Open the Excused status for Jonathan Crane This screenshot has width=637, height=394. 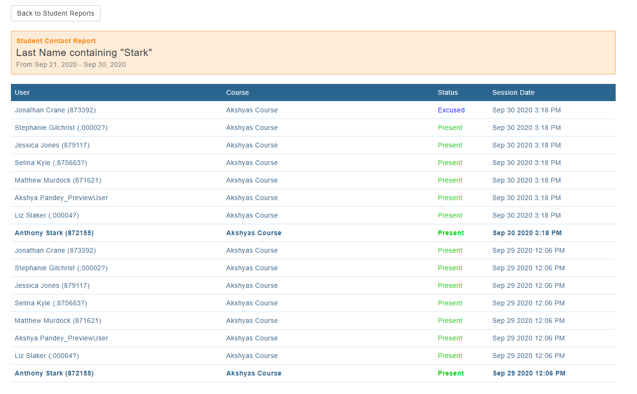tap(451, 110)
